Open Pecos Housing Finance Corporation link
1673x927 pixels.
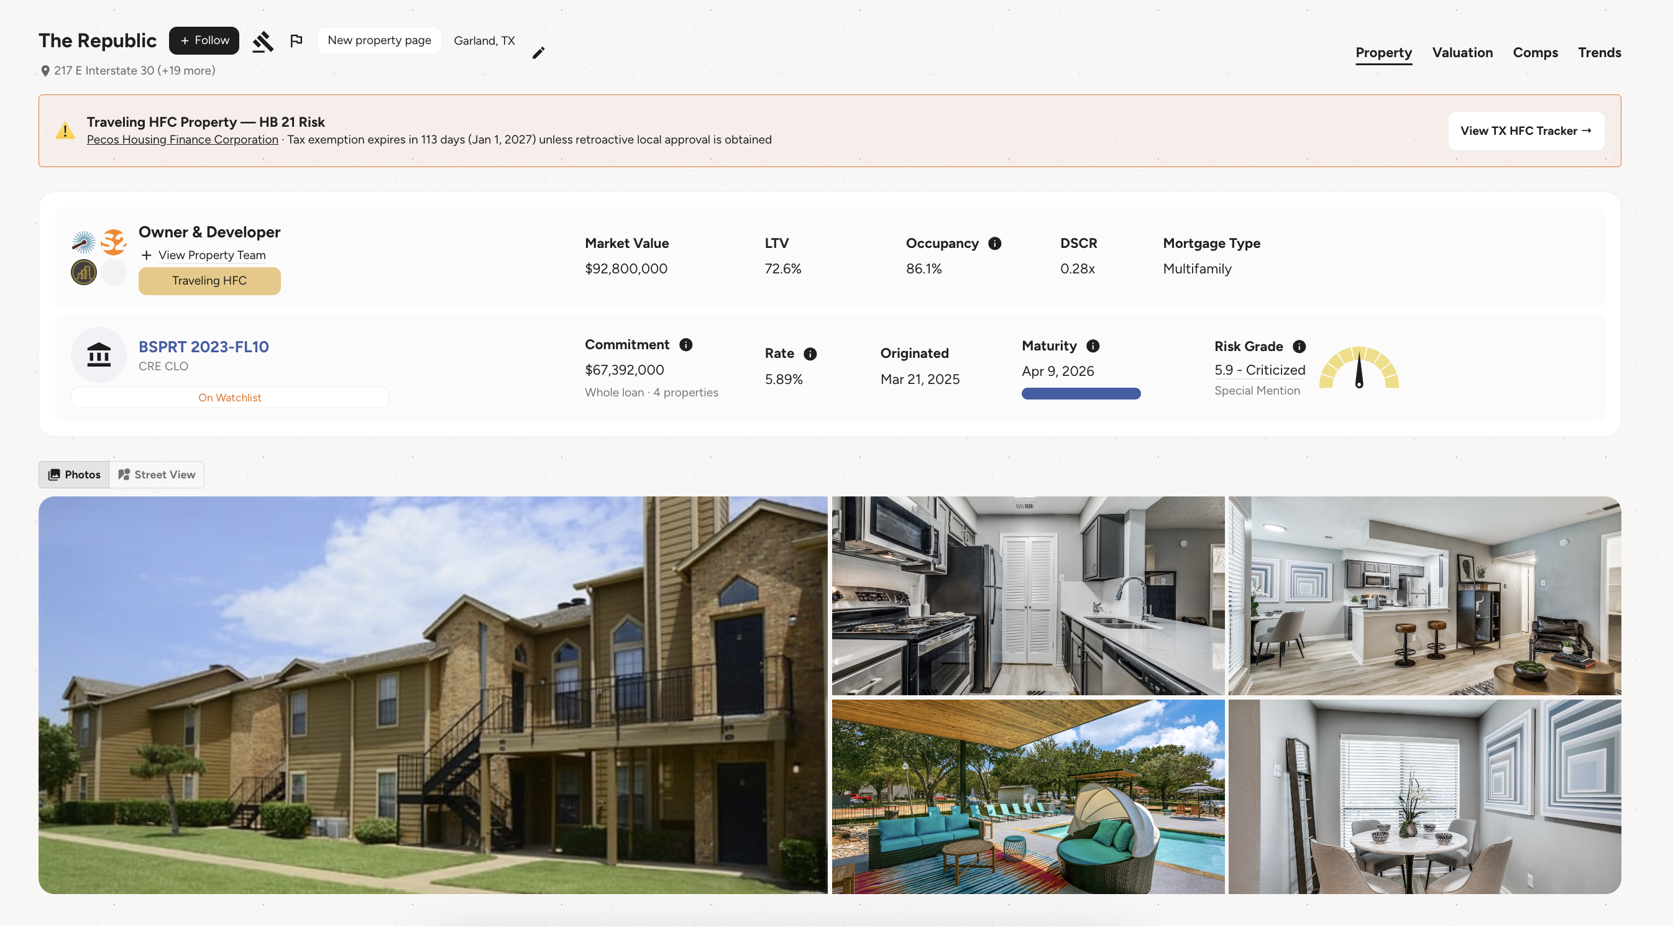[183, 140]
